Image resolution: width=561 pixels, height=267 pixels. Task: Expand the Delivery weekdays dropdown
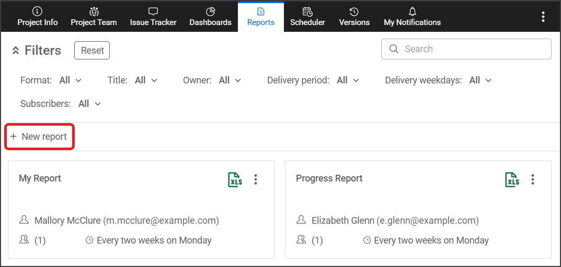pos(480,80)
